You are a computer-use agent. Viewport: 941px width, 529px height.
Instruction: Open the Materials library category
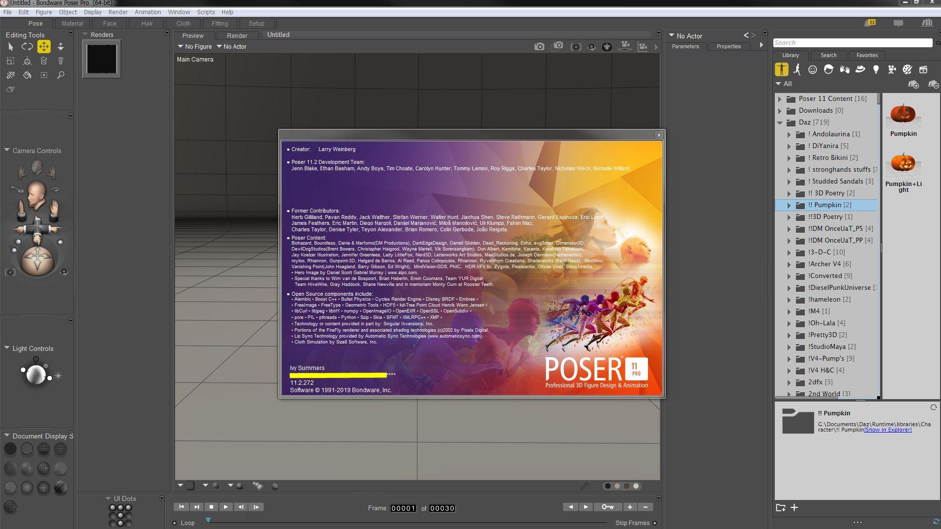pos(908,69)
